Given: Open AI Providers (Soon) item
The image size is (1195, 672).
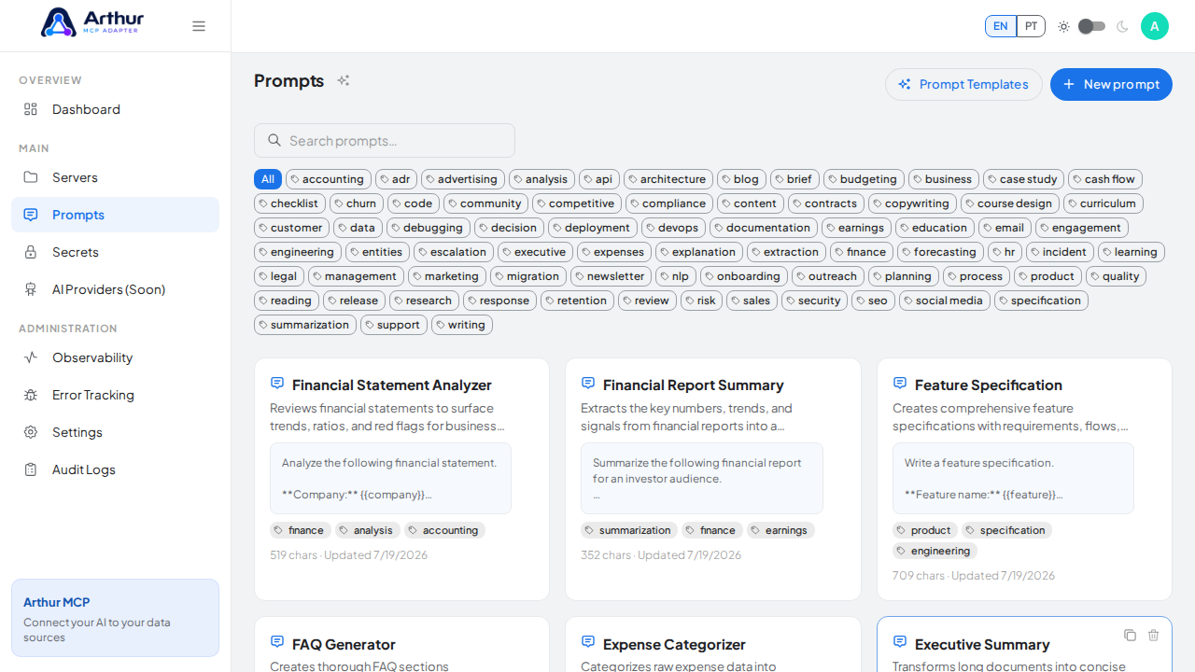Looking at the screenshot, I should tap(115, 289).
